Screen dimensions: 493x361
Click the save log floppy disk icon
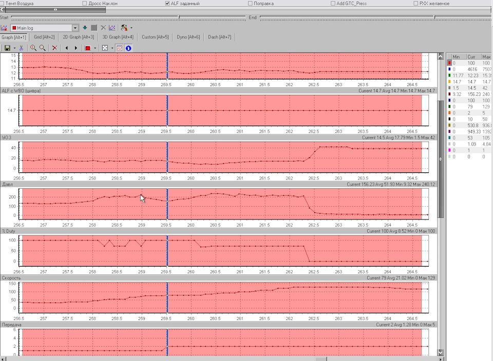(x=7, y=48)
